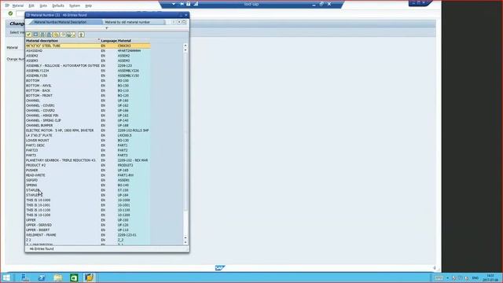Open the System menu

tap(75, 6)
